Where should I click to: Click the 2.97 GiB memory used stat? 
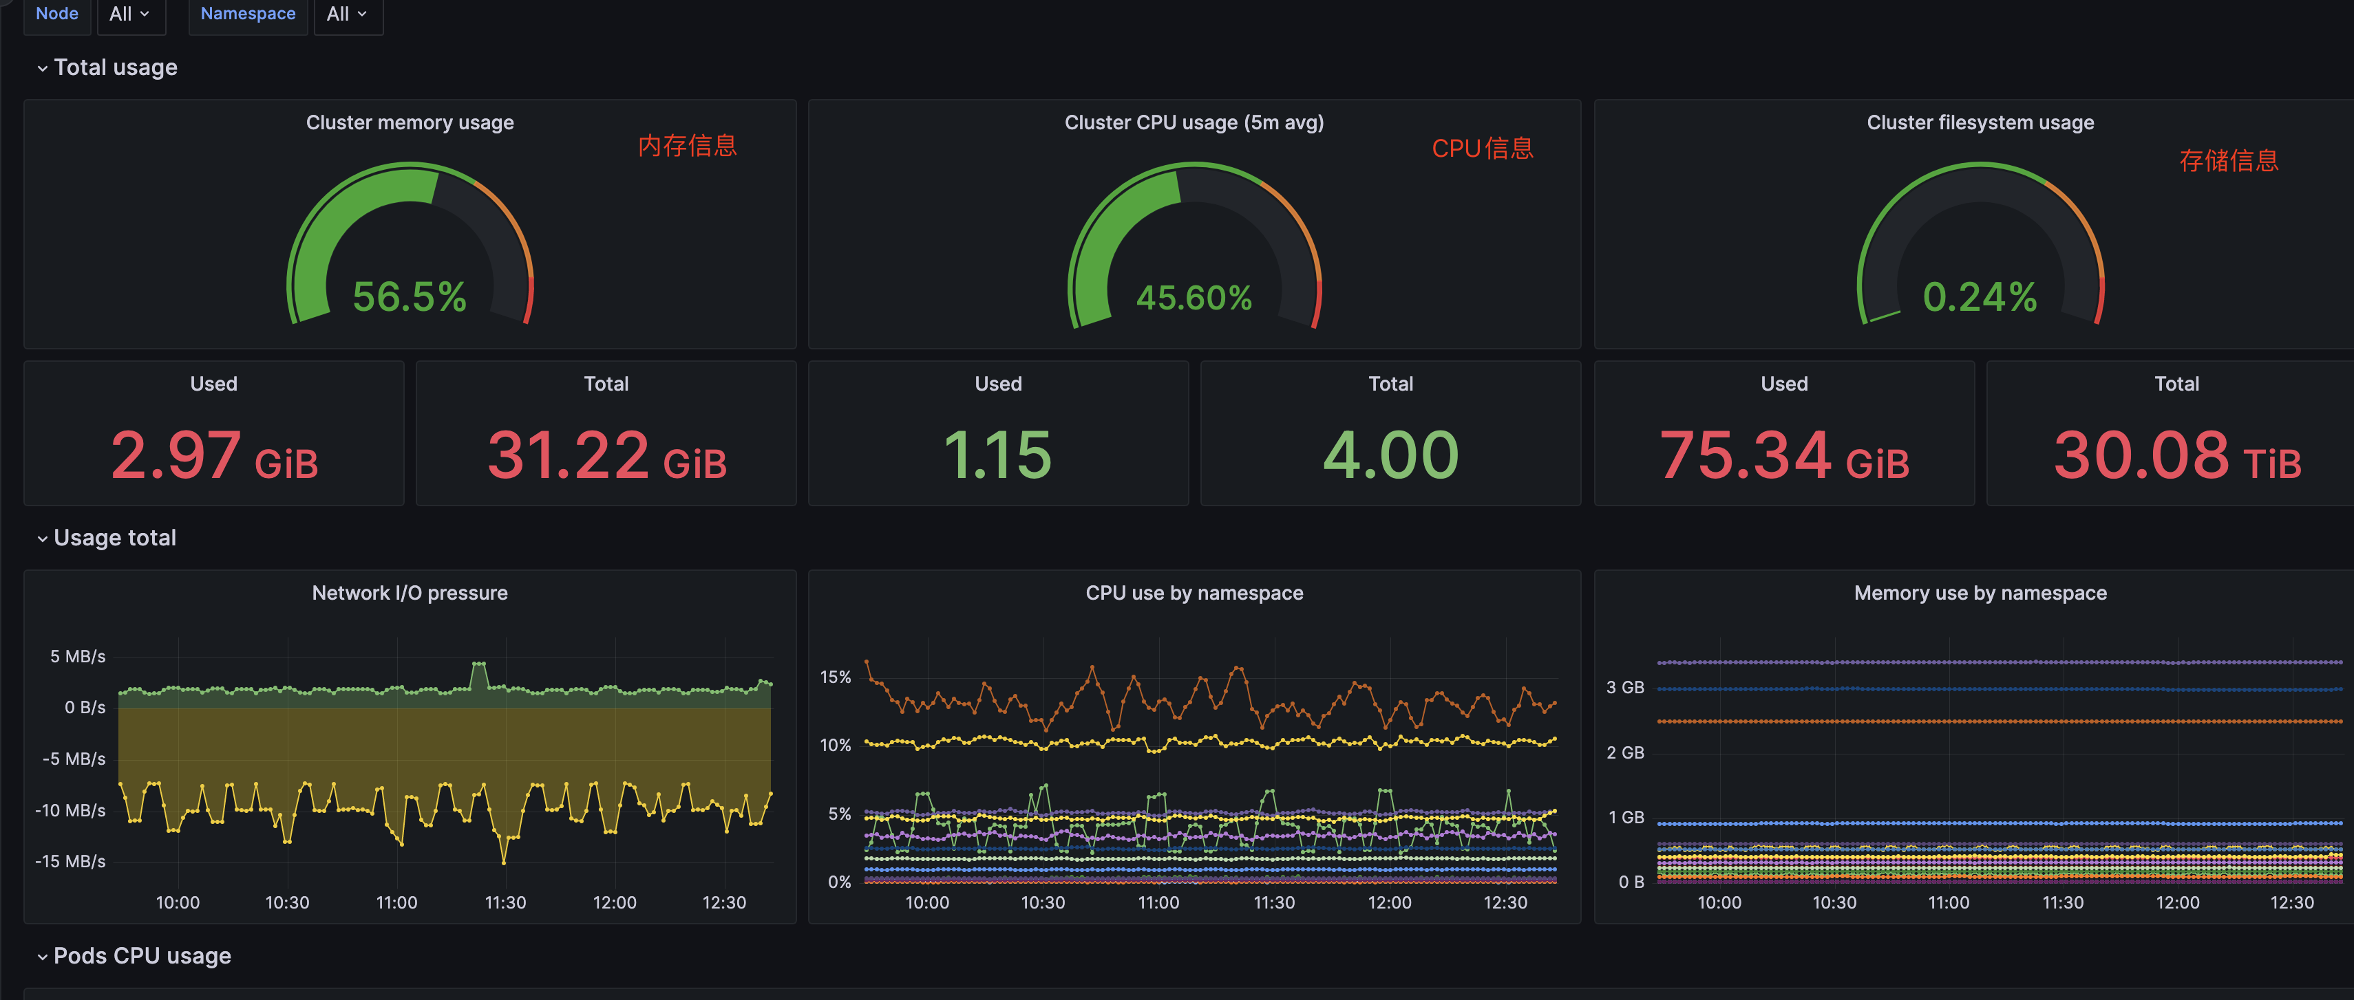[x=214, y=455]
